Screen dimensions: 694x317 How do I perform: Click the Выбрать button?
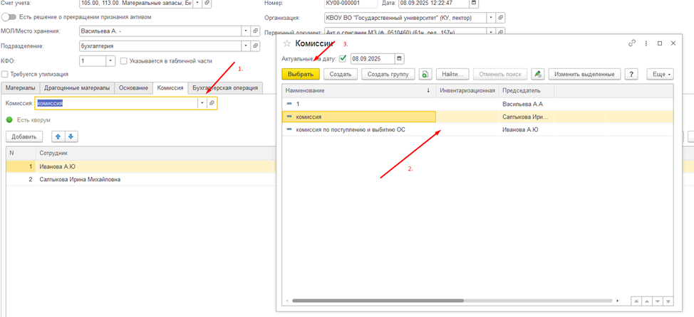coord(301,74)
